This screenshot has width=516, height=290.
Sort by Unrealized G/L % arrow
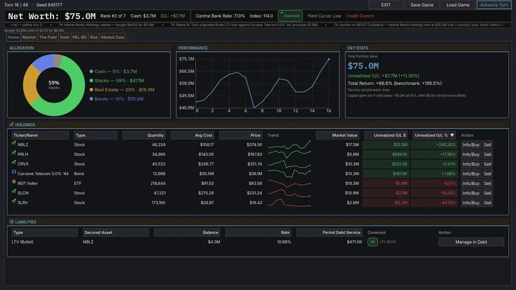(x=452, y=135)
